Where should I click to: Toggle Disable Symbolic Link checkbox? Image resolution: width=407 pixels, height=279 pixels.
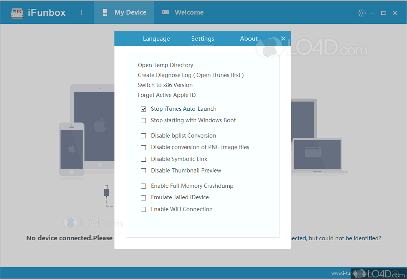143,159
